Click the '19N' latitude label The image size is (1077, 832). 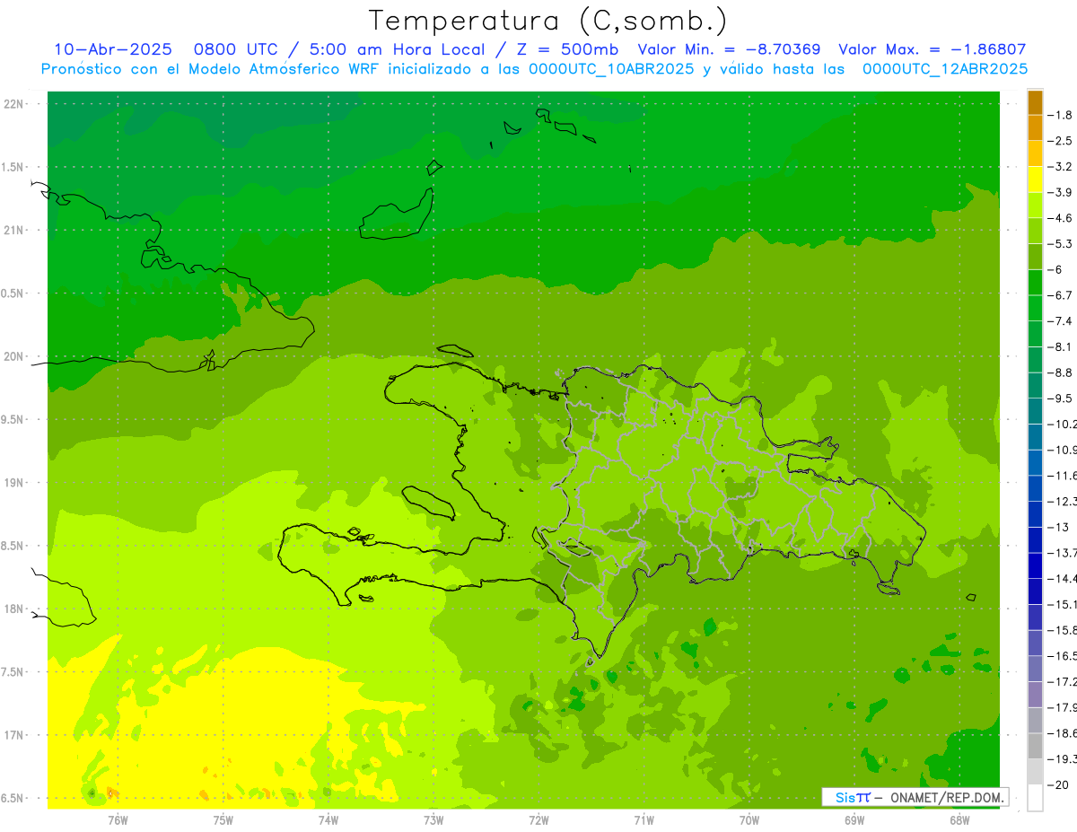pyautogui.click(x=13, y=483)
